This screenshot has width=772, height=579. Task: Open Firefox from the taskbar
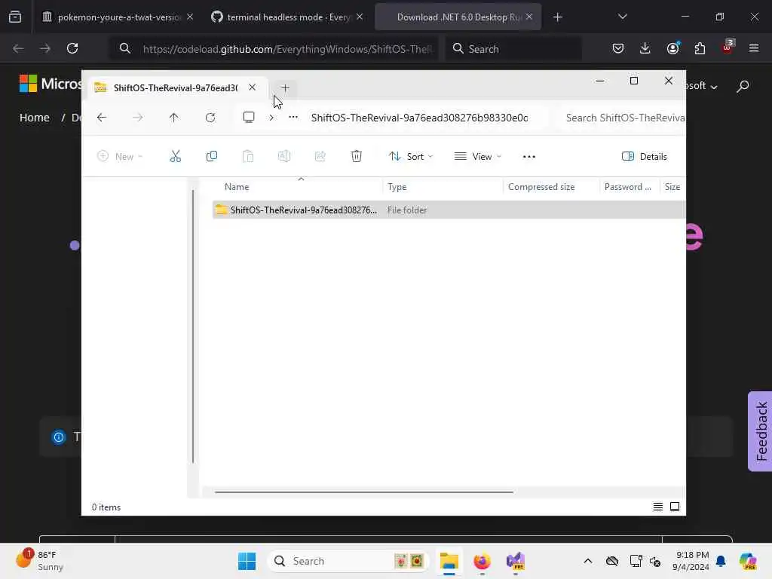pyautogui.click(x=482, y=561)
